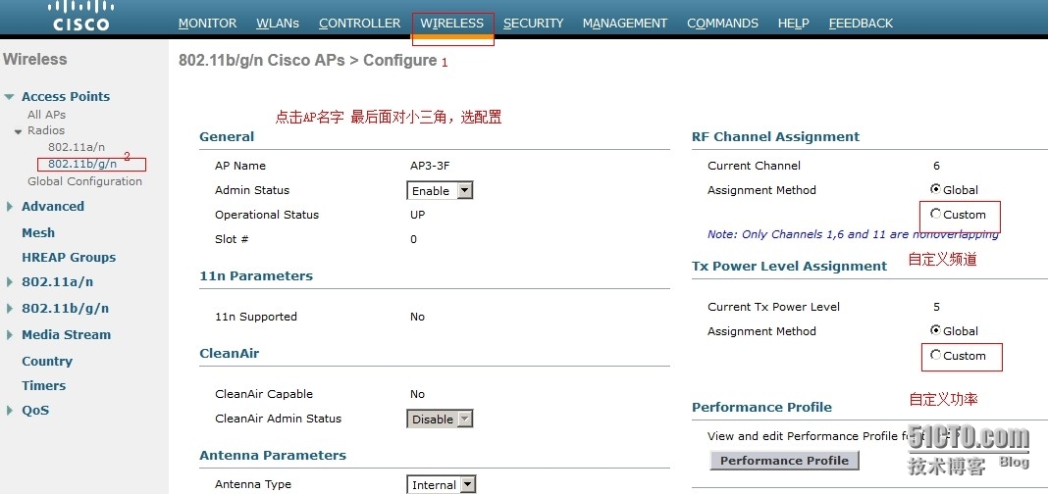1048x494 pixels.
Task: Open the bold 802.11b/g/n sidebar section
Action: [x=66, y=309]
